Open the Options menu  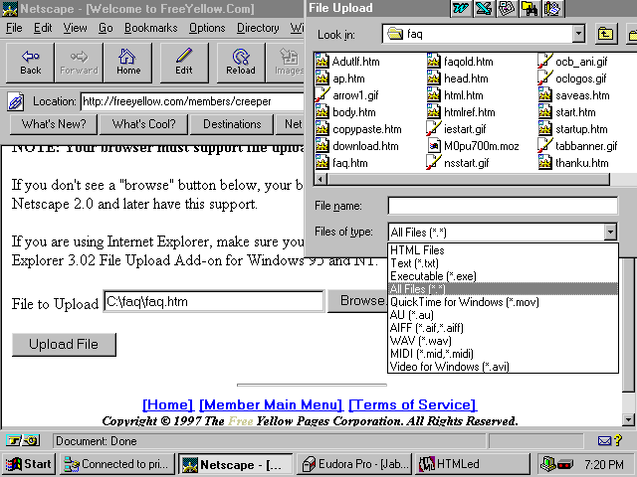[207, 28]
